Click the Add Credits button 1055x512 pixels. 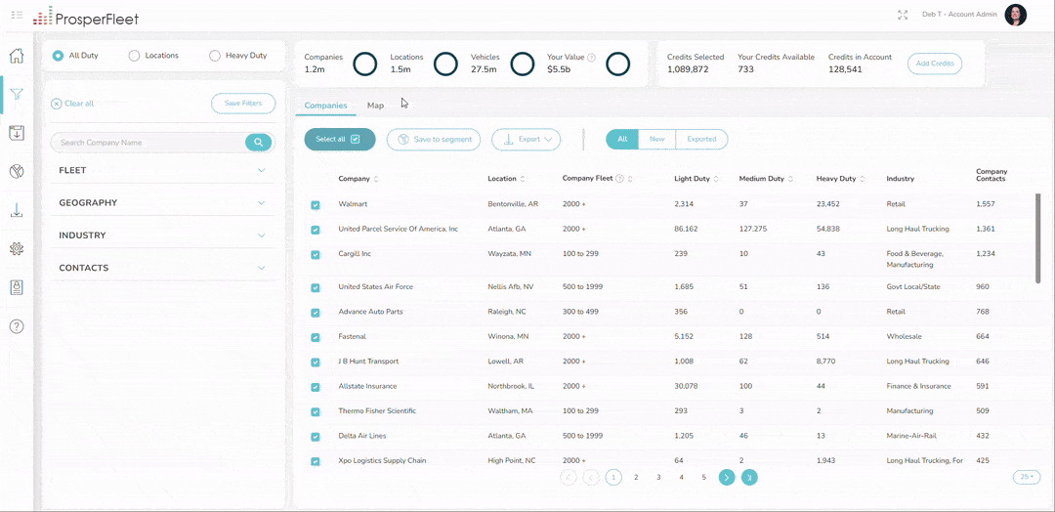935,64
